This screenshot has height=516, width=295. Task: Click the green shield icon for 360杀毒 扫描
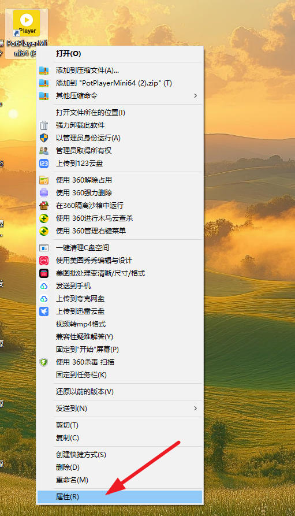[44, 362]
